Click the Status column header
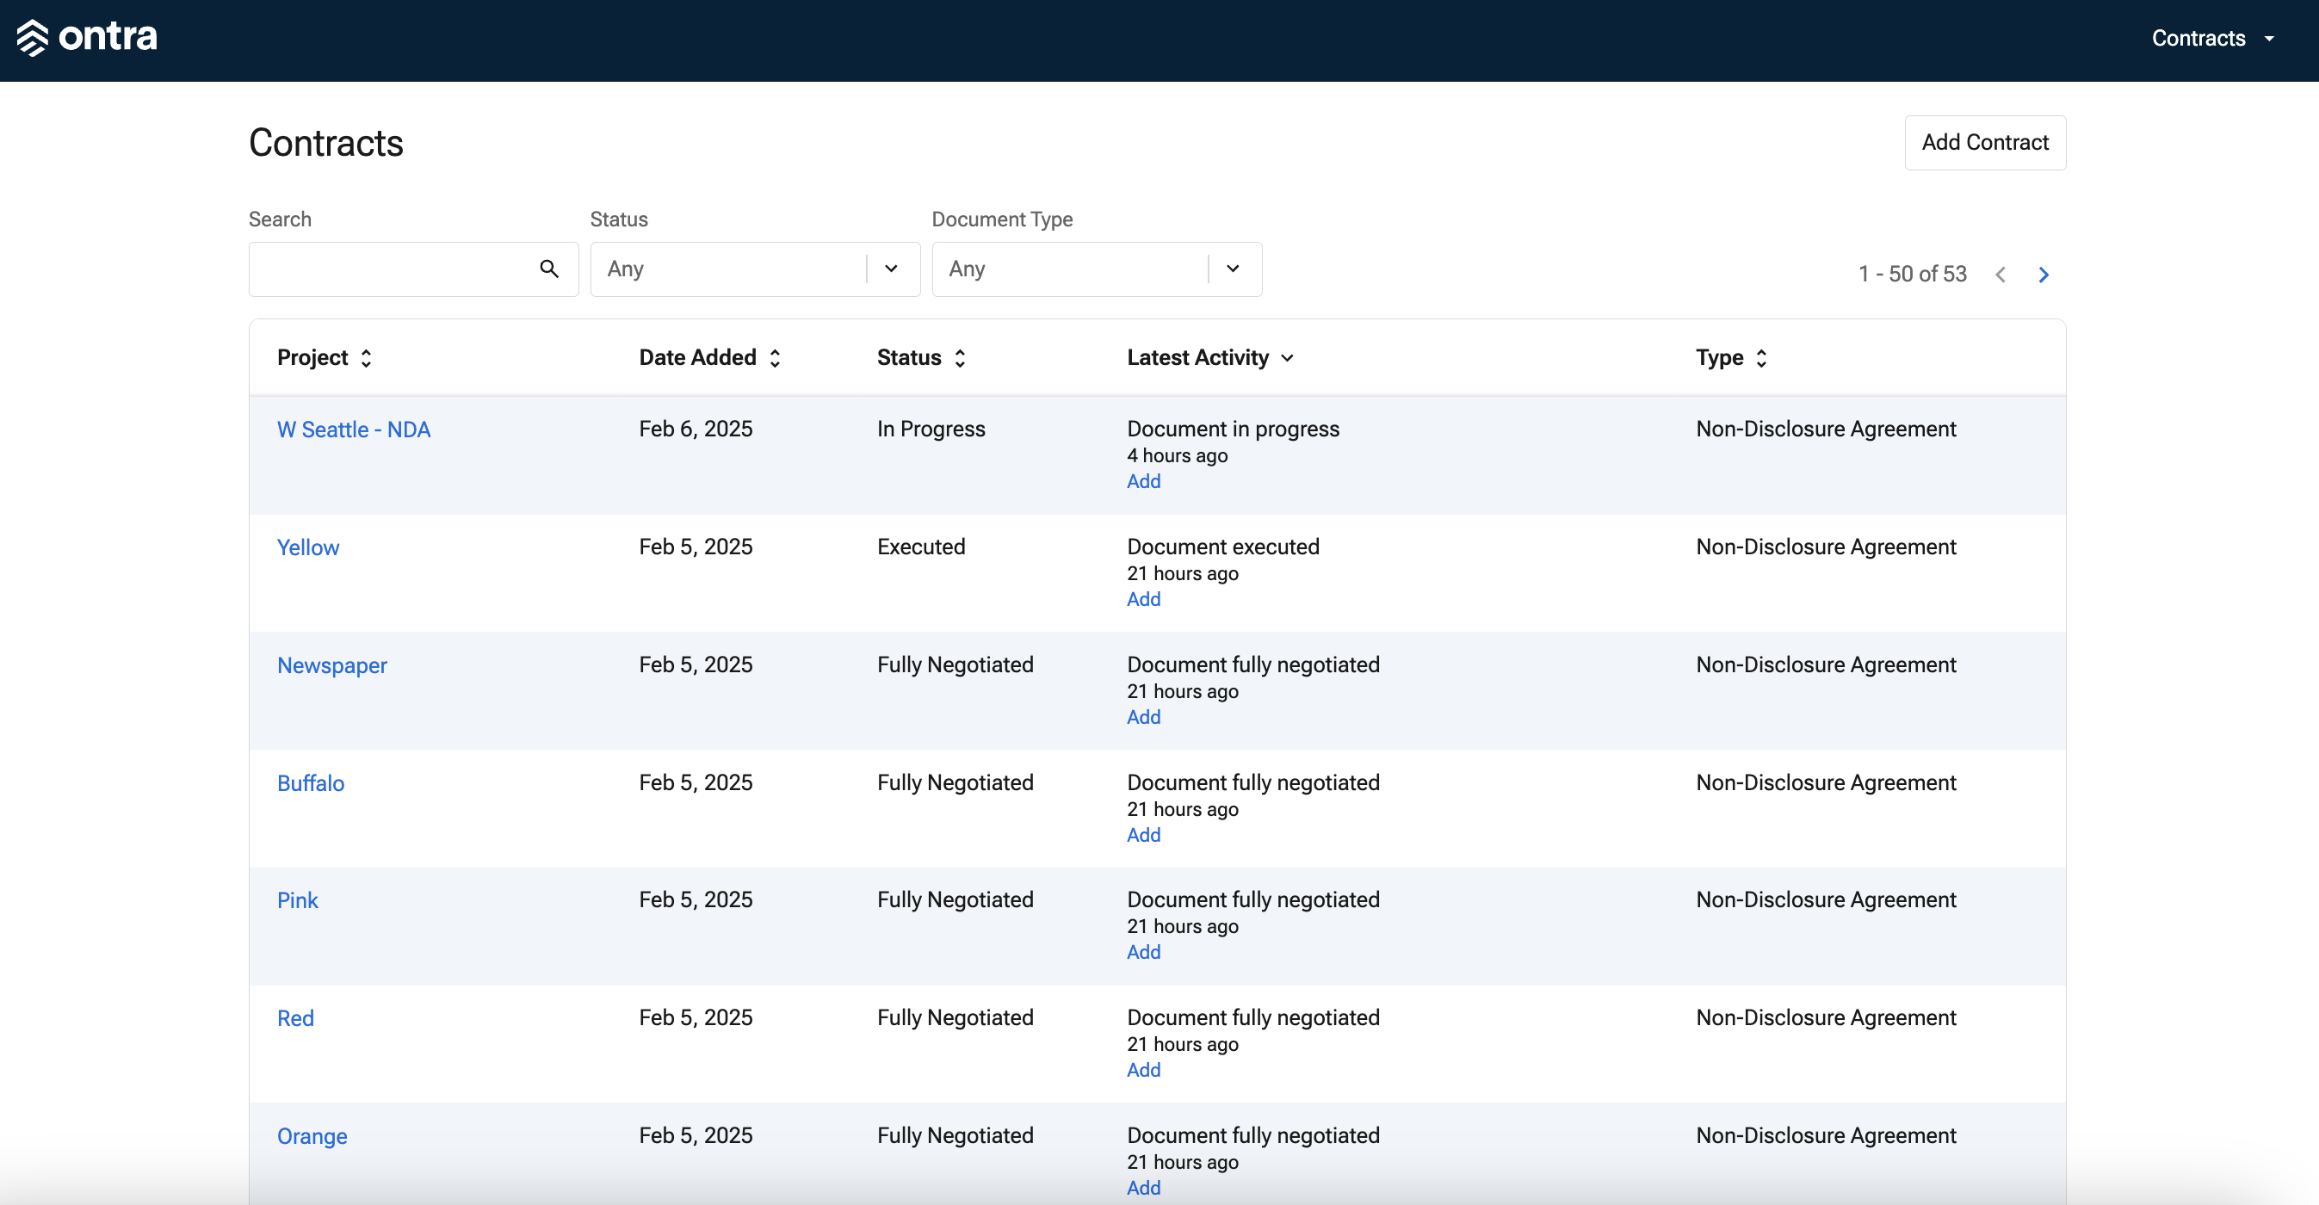This screenshot has width=2319, height=1205. (909, 358)
